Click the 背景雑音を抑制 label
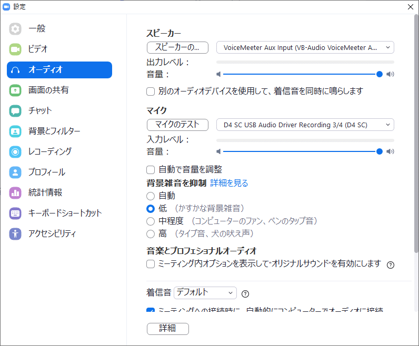This screenshot has width=419, height=346. (176, 183)
